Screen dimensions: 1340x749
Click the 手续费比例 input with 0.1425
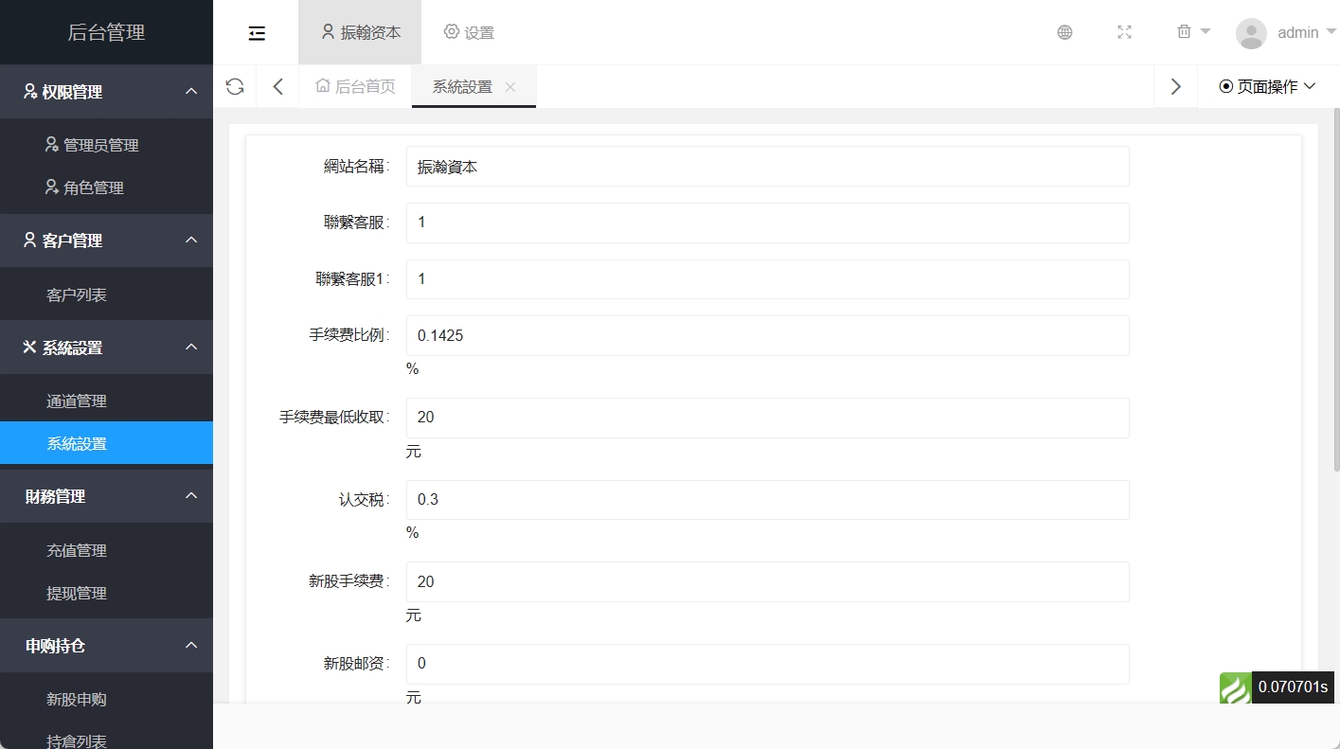coord(767,335)
